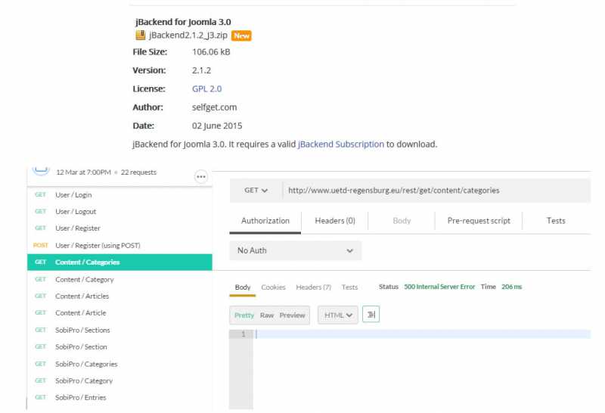Switch to the Authorization tab

click(265, 221)
